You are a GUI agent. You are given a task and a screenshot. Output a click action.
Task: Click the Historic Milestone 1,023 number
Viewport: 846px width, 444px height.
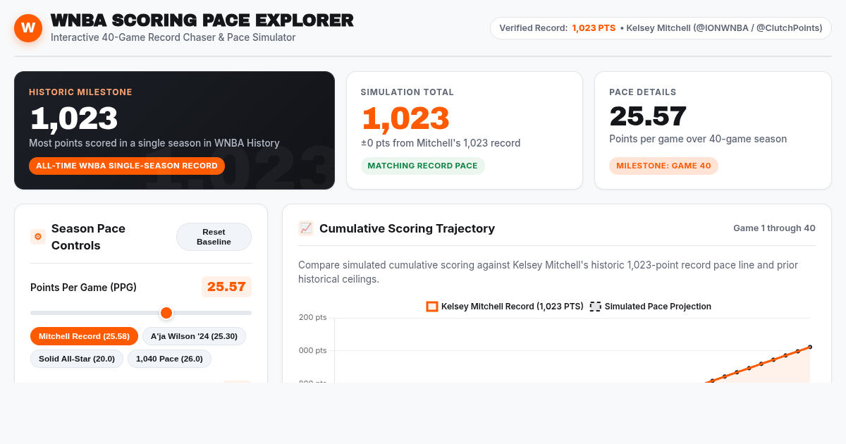pyautogui.click(x=73, y=118)
